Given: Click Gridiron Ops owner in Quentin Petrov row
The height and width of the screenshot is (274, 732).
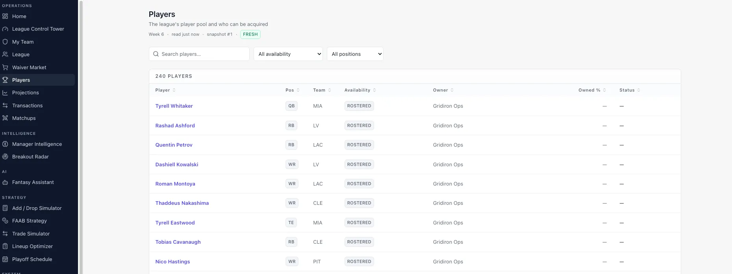Looking at the screenshot, I should click(x=448, y=145).
